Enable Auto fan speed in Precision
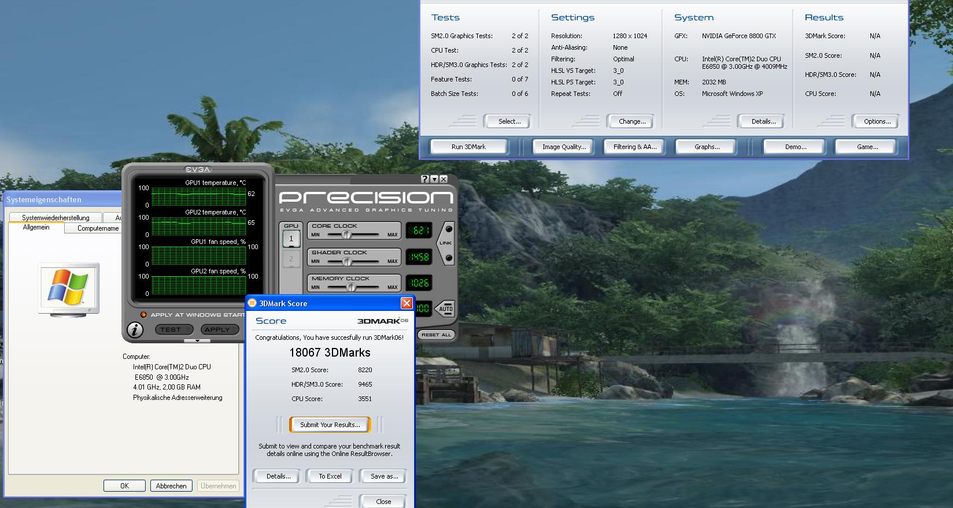Screen dimensions: 953x508 point(445,309)
